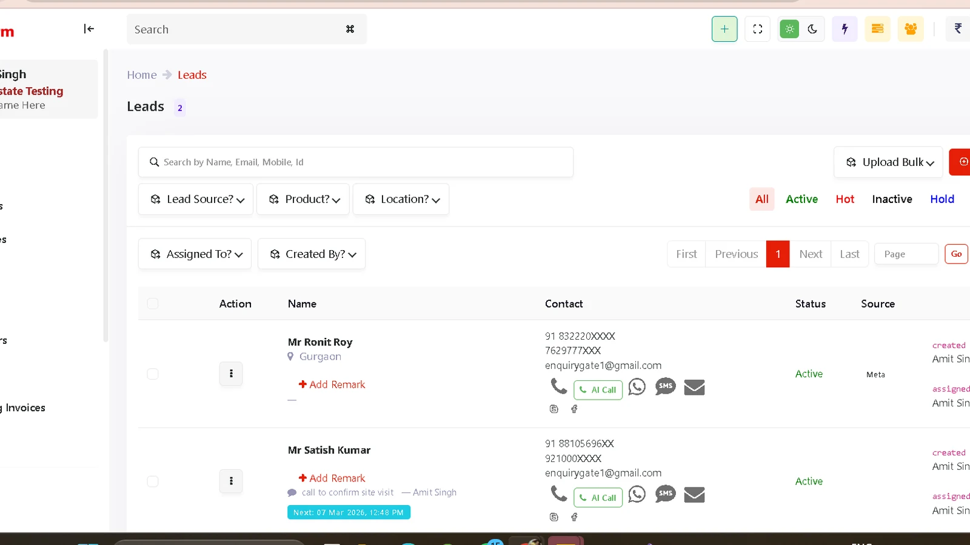Click the phone call icon for Satish Kumar
The width and height of the screenshot is (970, 545).
558,494
